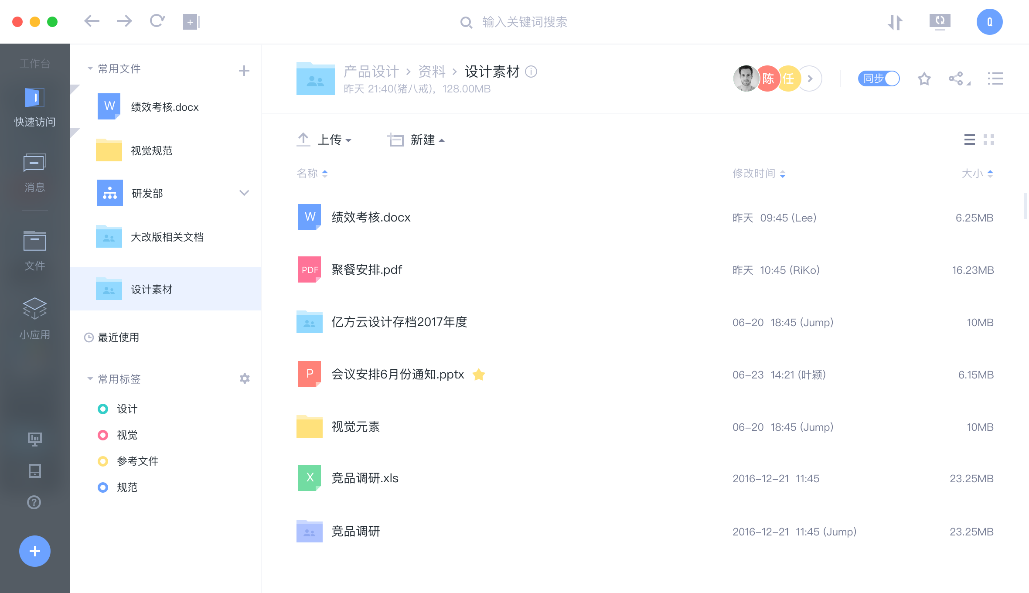This screenshot has width=1029, height=593.
Task: Open 最近使用 in the left panel
Action: coord(118,337)
